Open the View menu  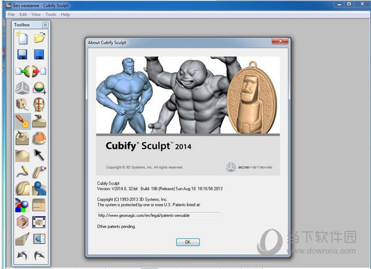(36, 14)
